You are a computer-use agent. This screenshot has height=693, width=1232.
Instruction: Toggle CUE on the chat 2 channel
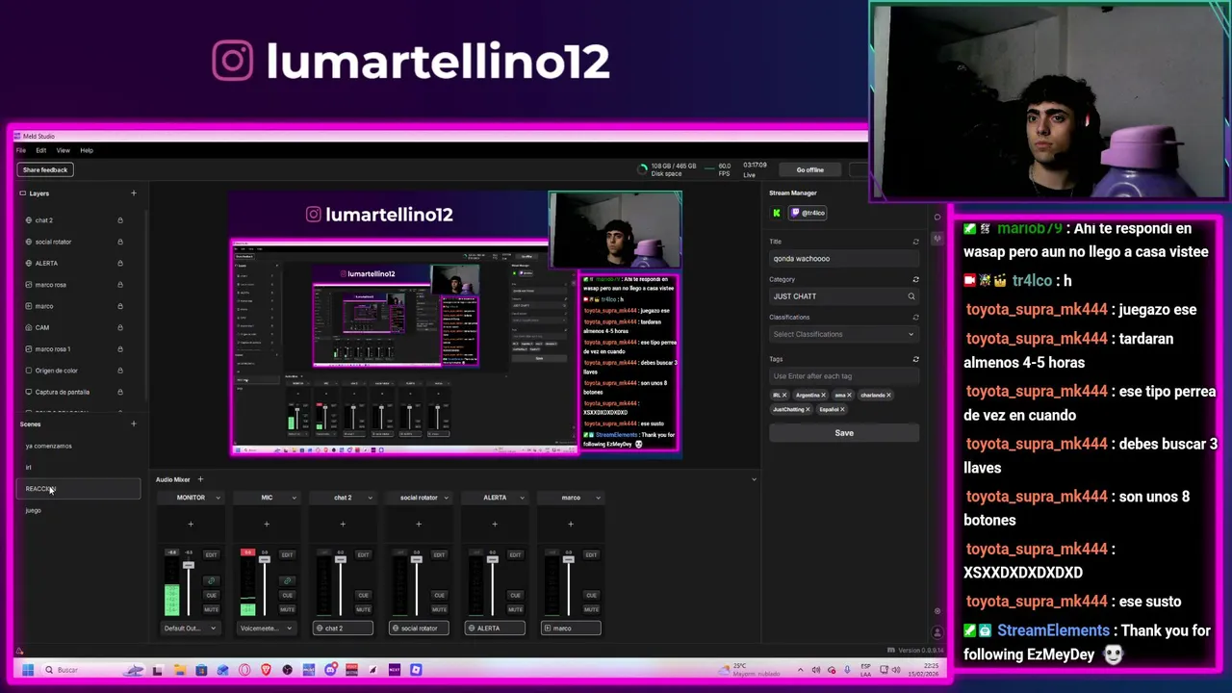pyautogui.click(x=363, y=595)
